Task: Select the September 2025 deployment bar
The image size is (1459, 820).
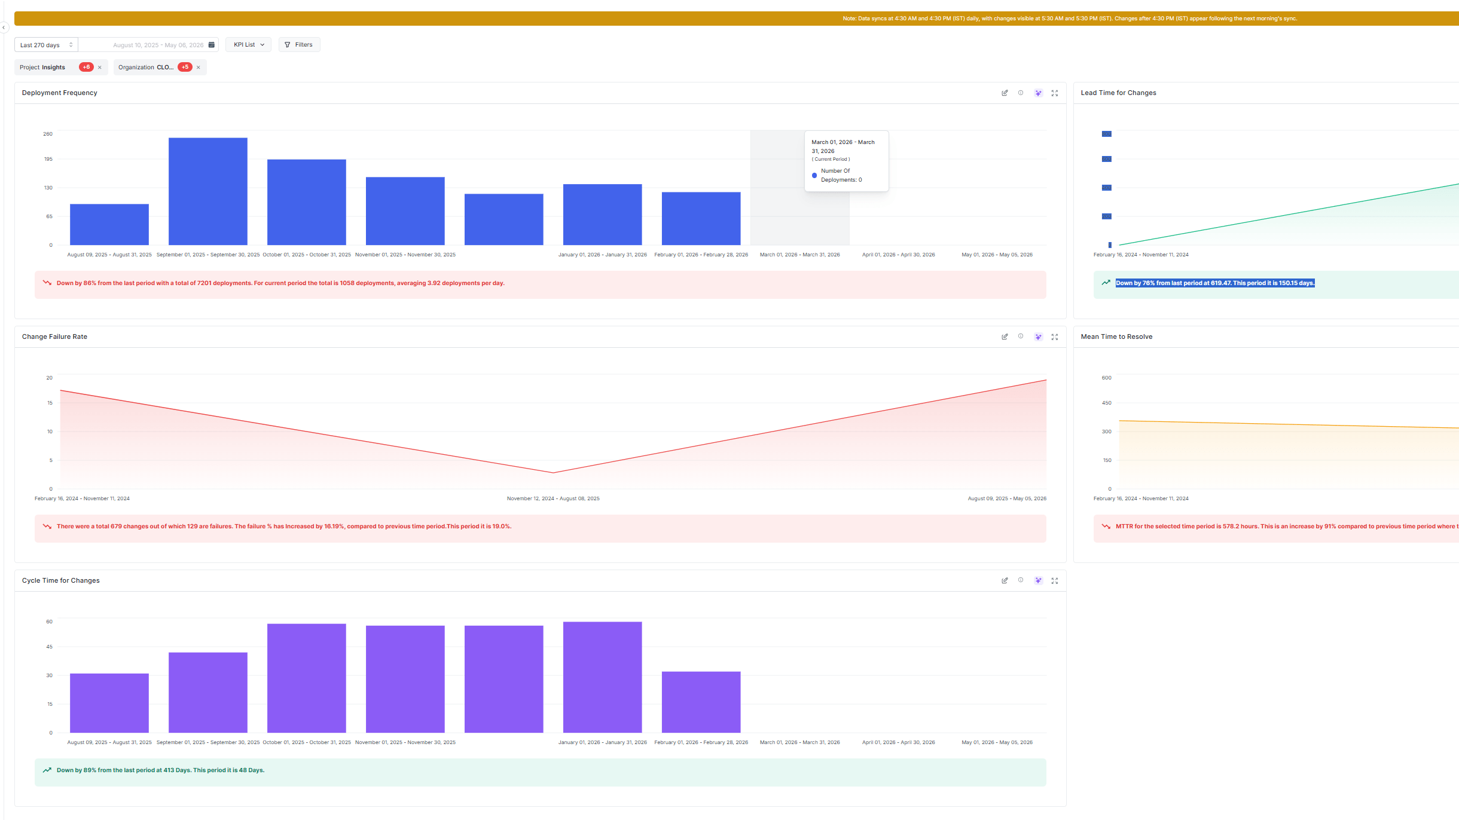Action: (208, 191)
